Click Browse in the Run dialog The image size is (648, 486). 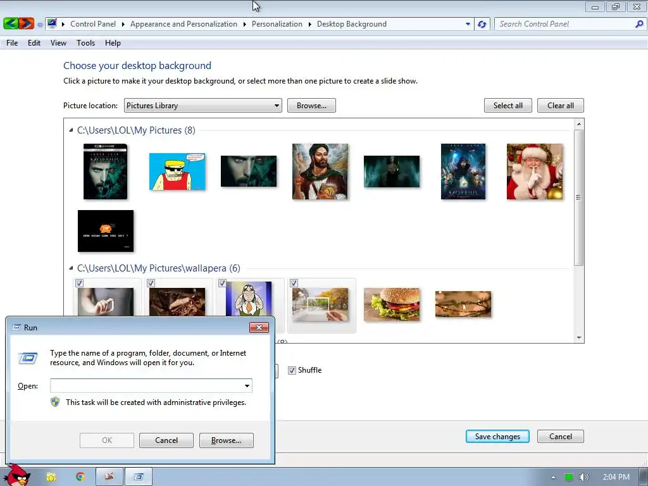(226, 440)
